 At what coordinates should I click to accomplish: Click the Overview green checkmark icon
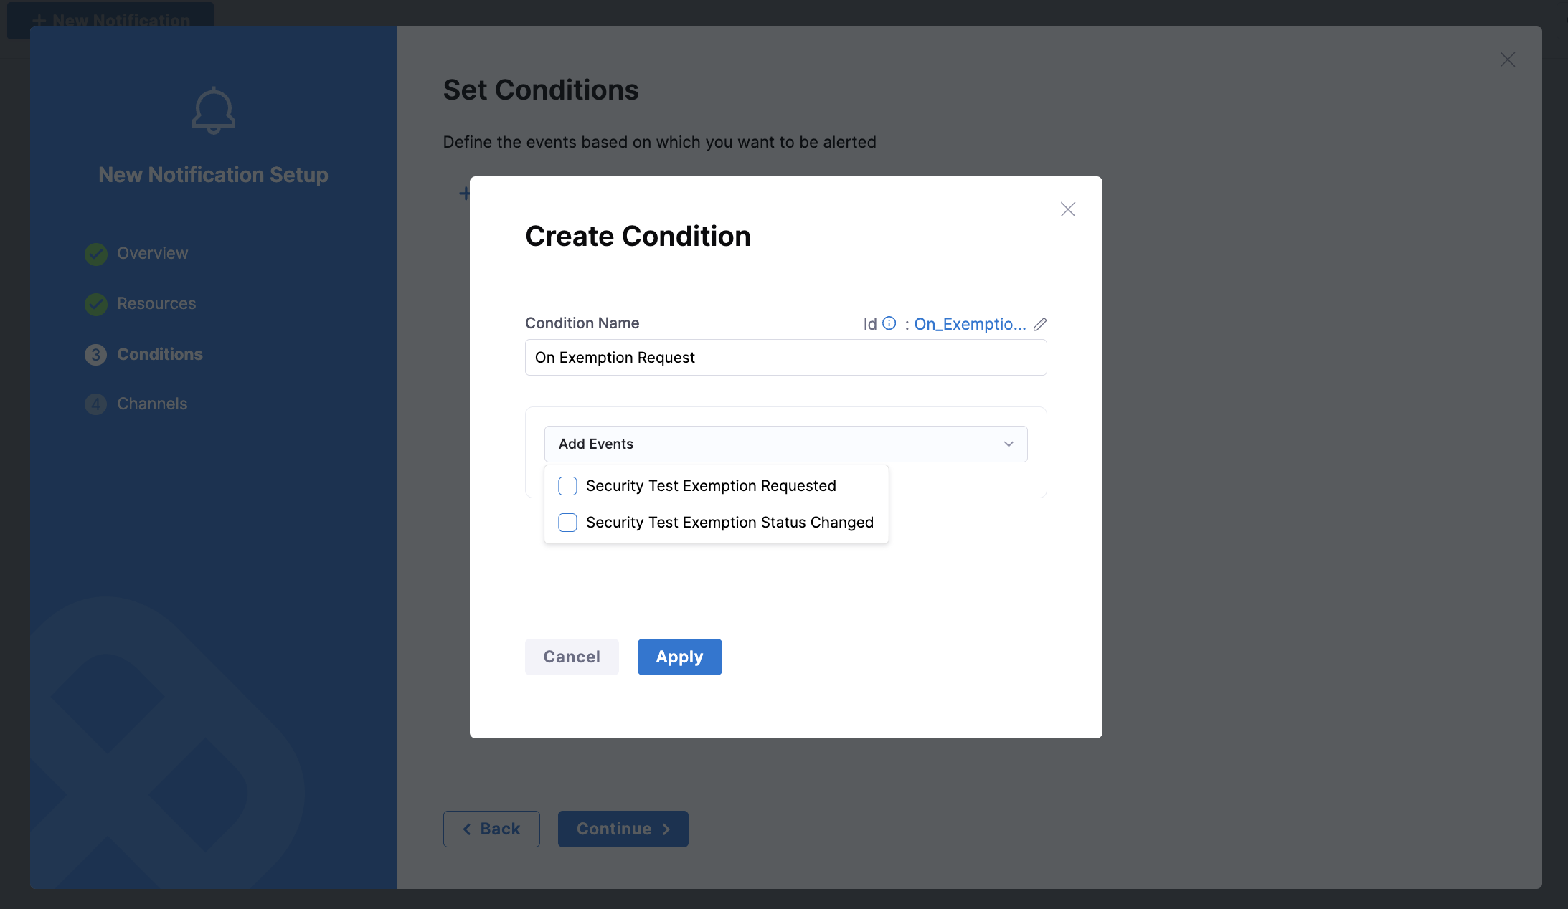click(x=96, y=254)
